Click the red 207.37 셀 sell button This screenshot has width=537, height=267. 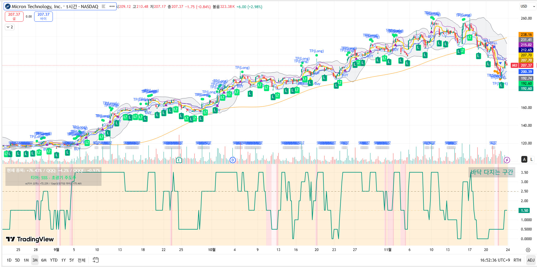[14, 16]
